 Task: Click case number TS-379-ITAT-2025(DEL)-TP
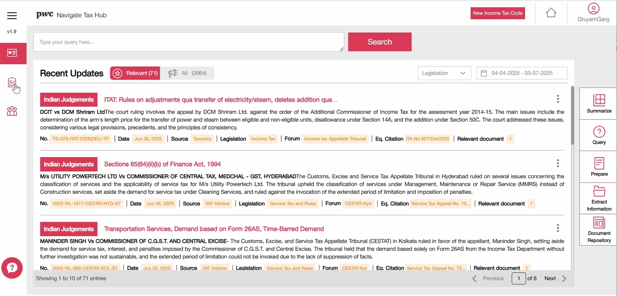(x=81, y=139)
